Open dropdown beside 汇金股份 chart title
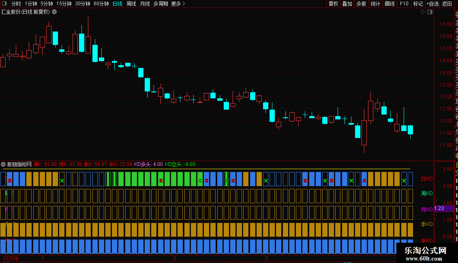This screenshot has height=263, width=458. coord(54,12)
